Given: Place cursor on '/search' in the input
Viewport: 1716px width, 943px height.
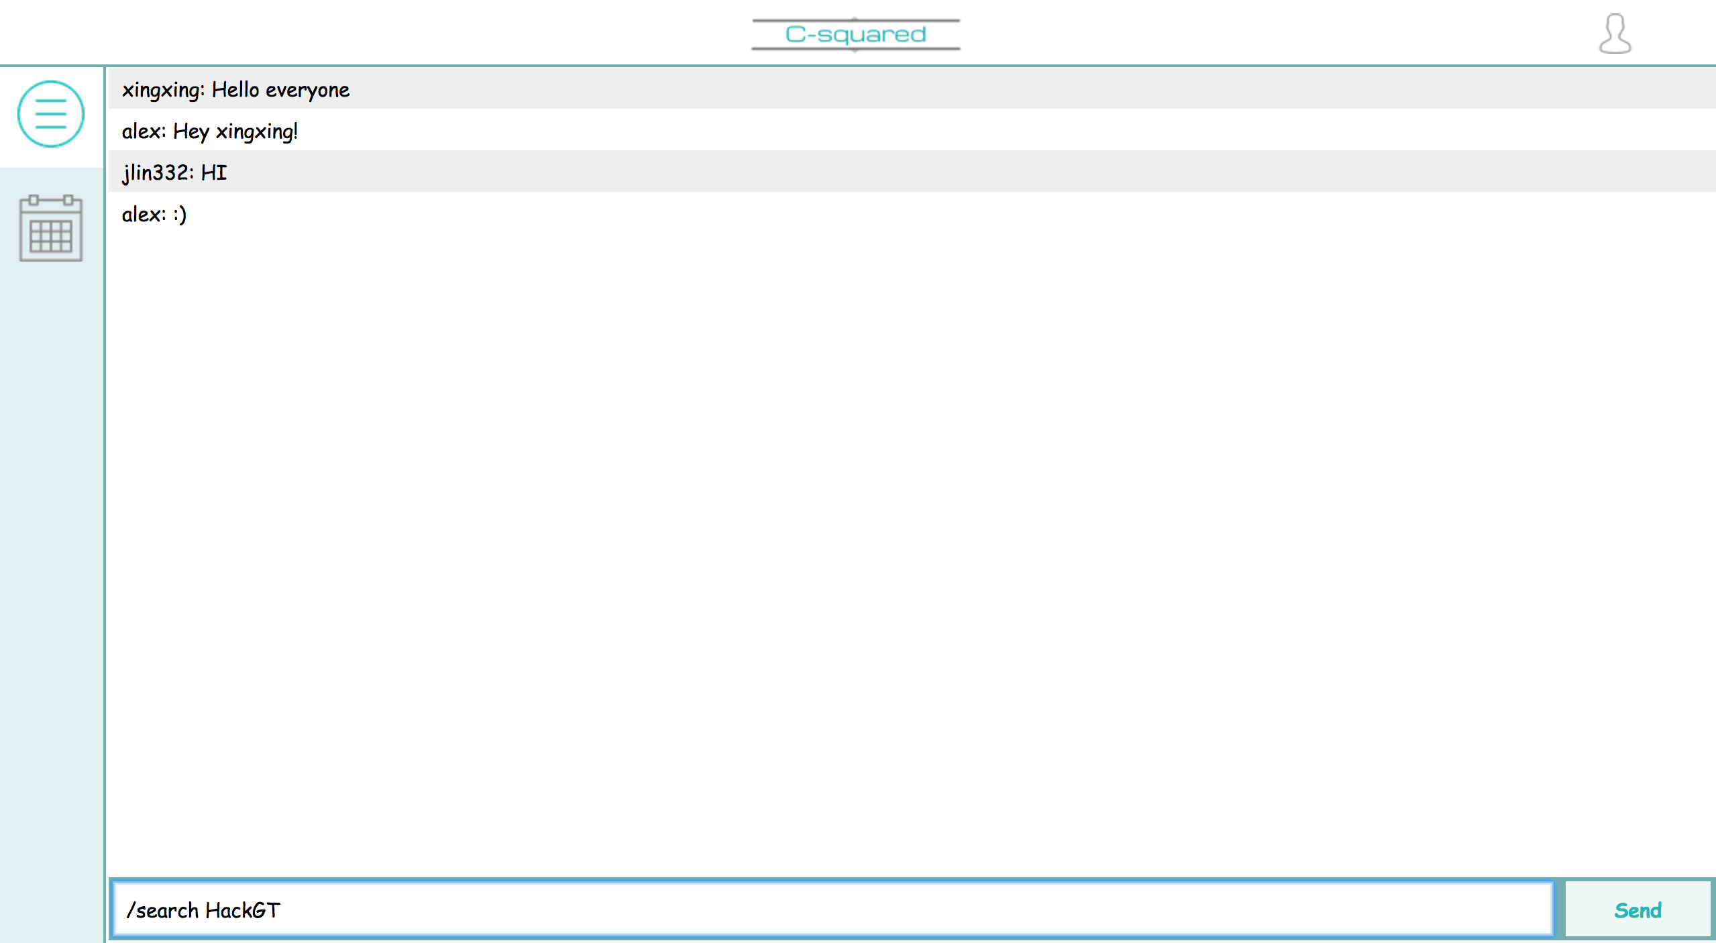Looking at the screenshot, I should (163, 910).
